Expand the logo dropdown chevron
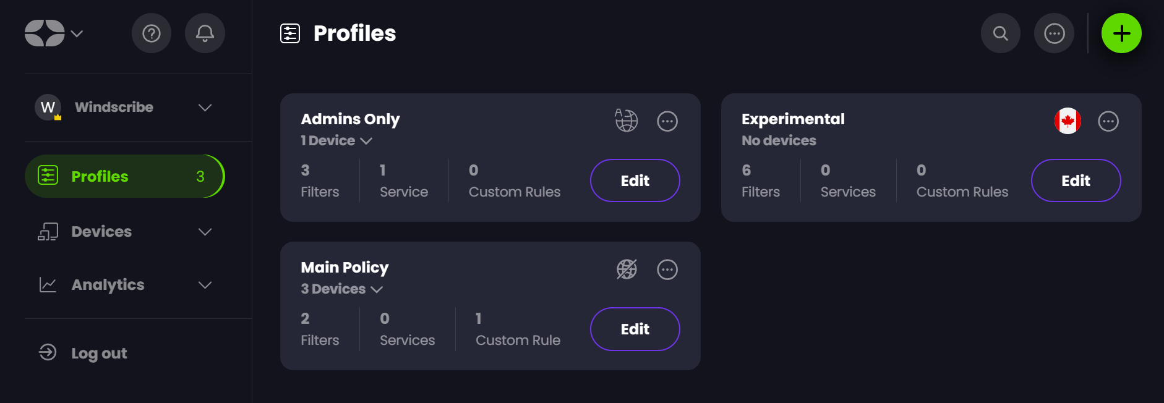Screen dimensions: 1164x403 click(x=77, y=33)
